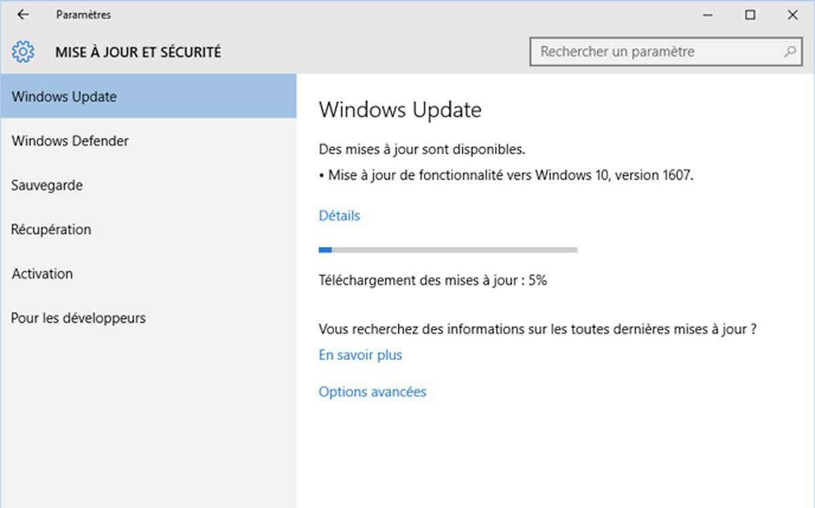Click the update download progress bar
The height and width of the screenshot is (508, 815).
click(448, 250)
